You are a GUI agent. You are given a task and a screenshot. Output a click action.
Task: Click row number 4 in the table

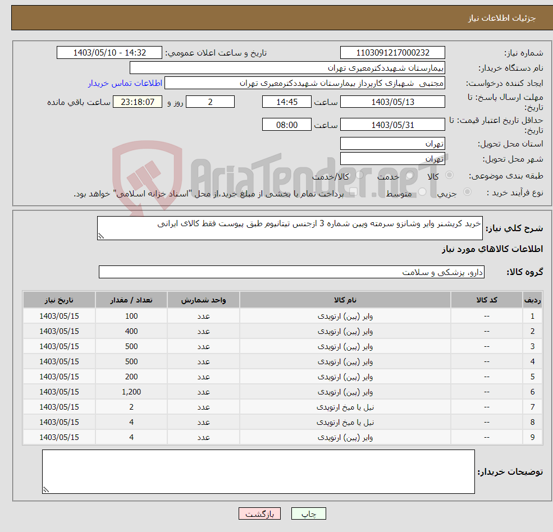pyautogui.click(x=532, y=362)
